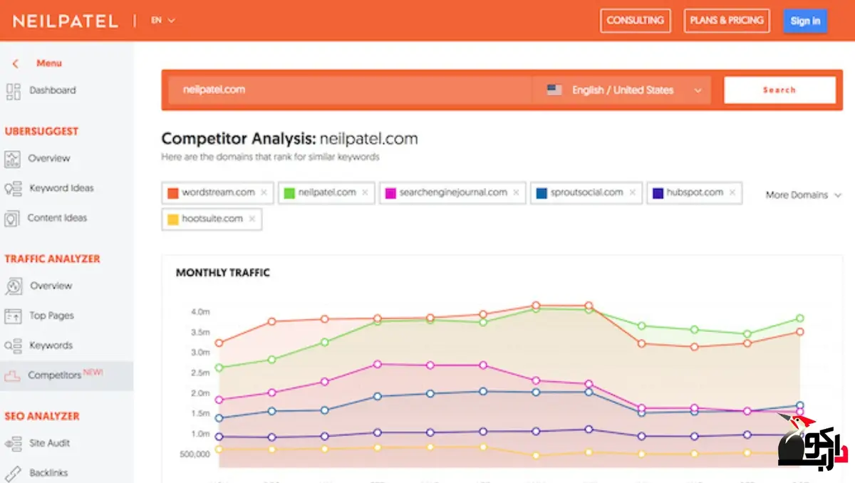Remove the wordstream.com domain chip
This screenshot has height=483, width=855.
click(x=264, y=192)
